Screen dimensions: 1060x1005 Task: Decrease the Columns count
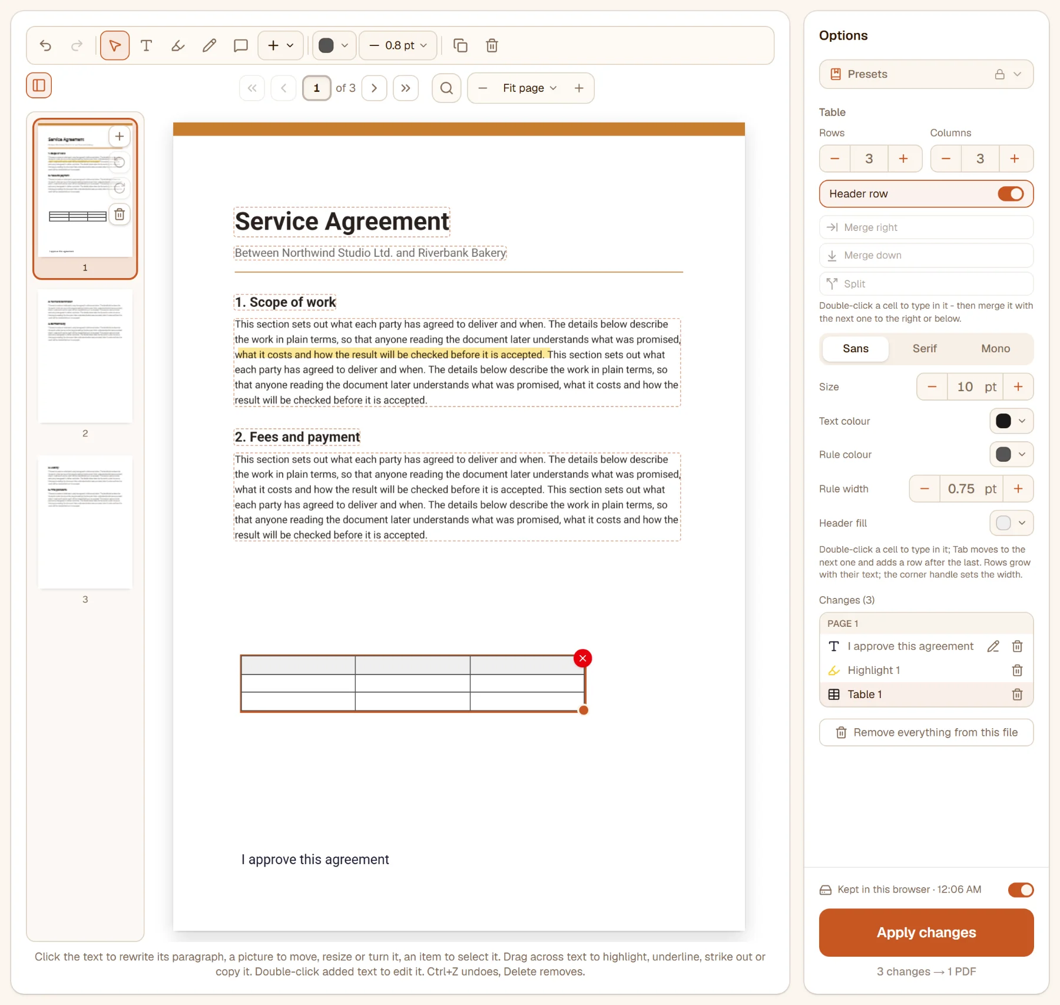946,158
